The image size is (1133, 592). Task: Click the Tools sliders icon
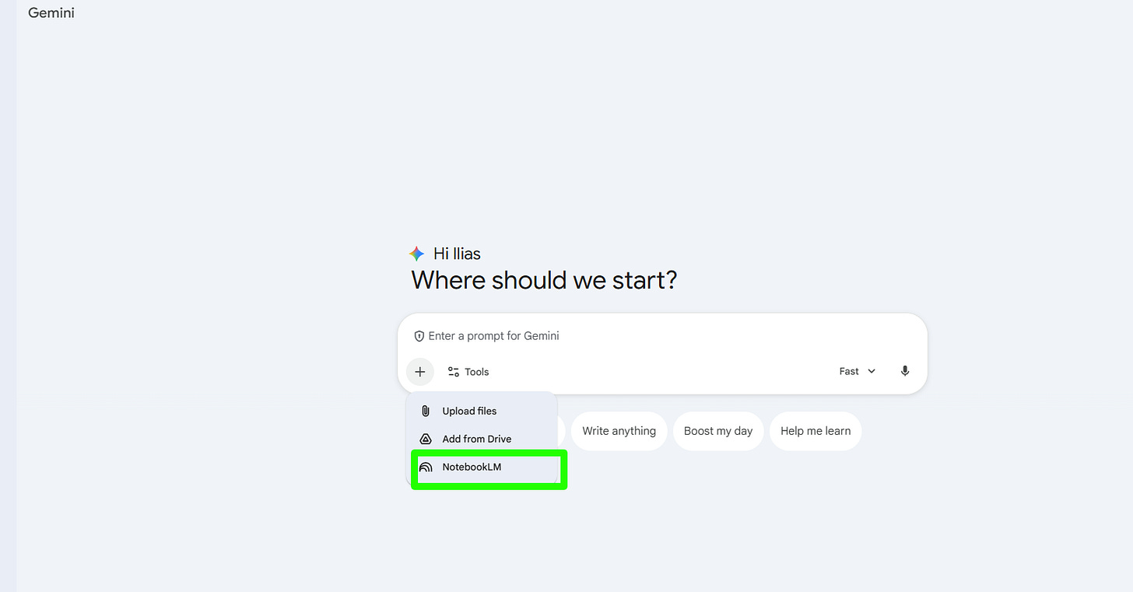[x=454, y=372]
